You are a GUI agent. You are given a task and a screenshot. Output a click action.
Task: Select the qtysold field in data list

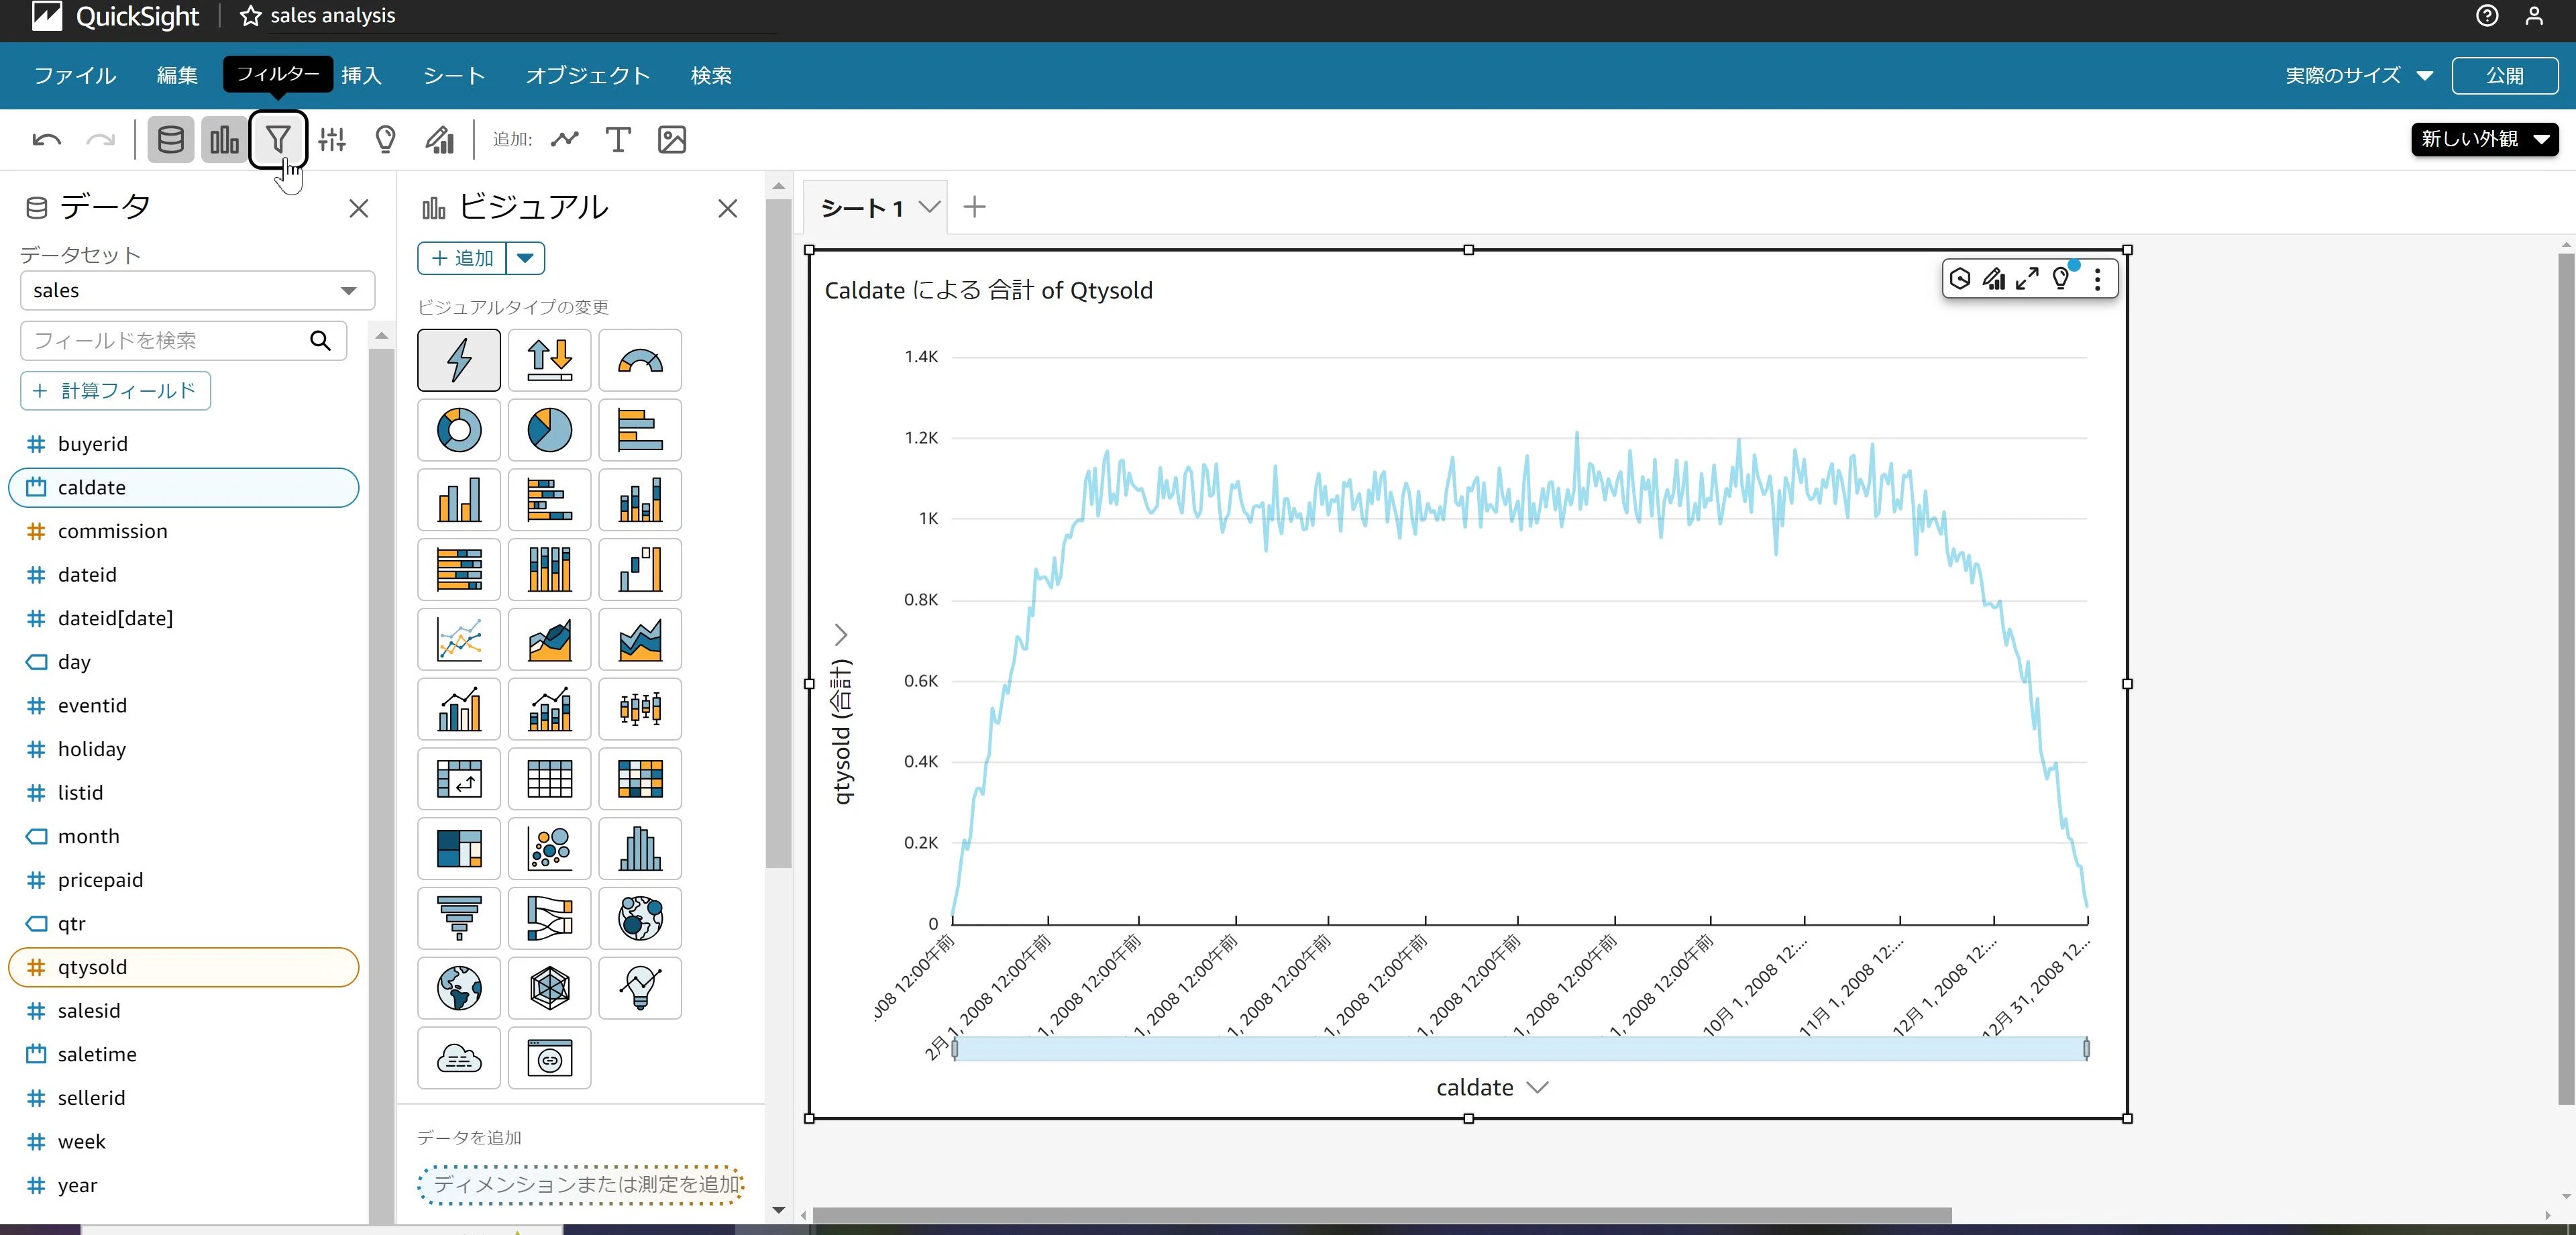coord(184,967)
